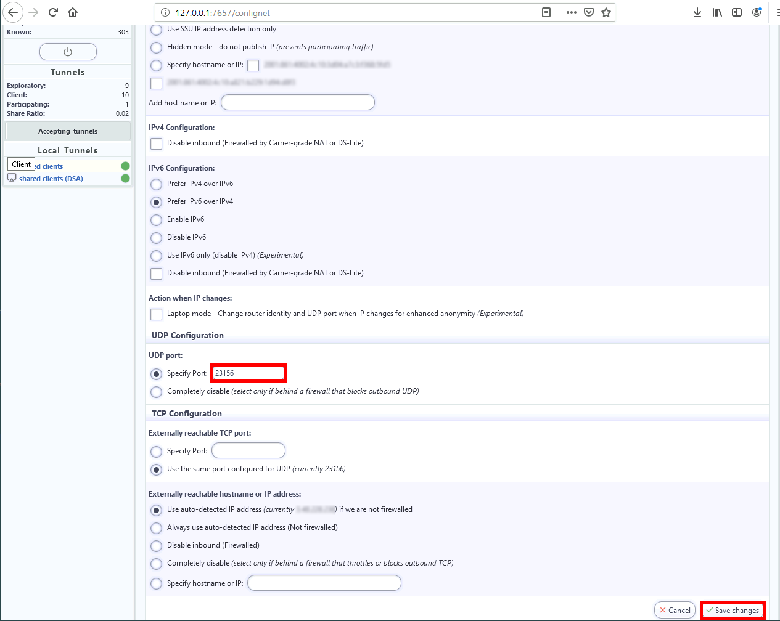Select Use SSU IP address detection only
The height and width of the screenshot is (621, 780).
[157, 30]
